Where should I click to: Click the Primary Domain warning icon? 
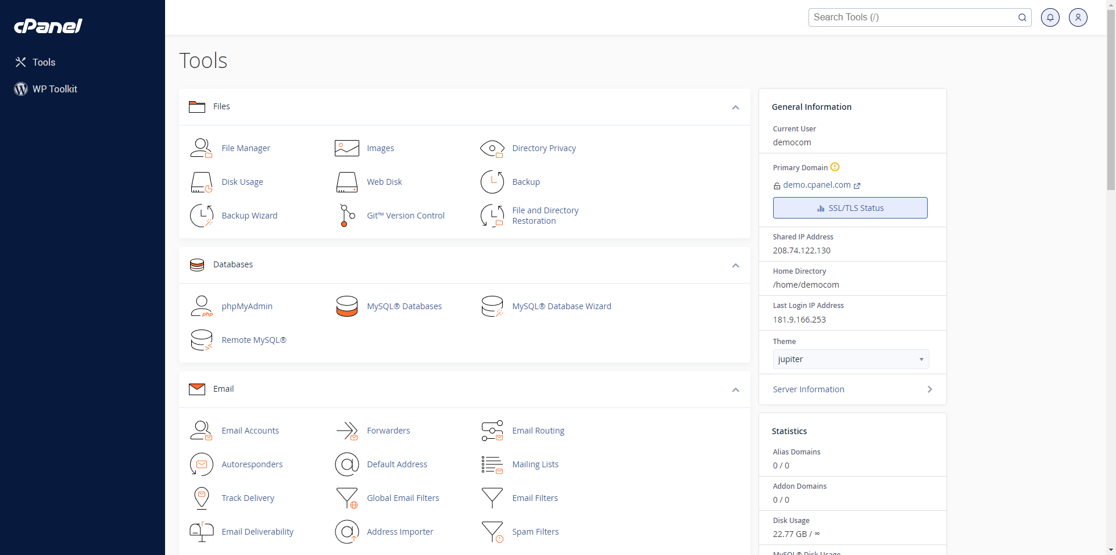point(835,167)
